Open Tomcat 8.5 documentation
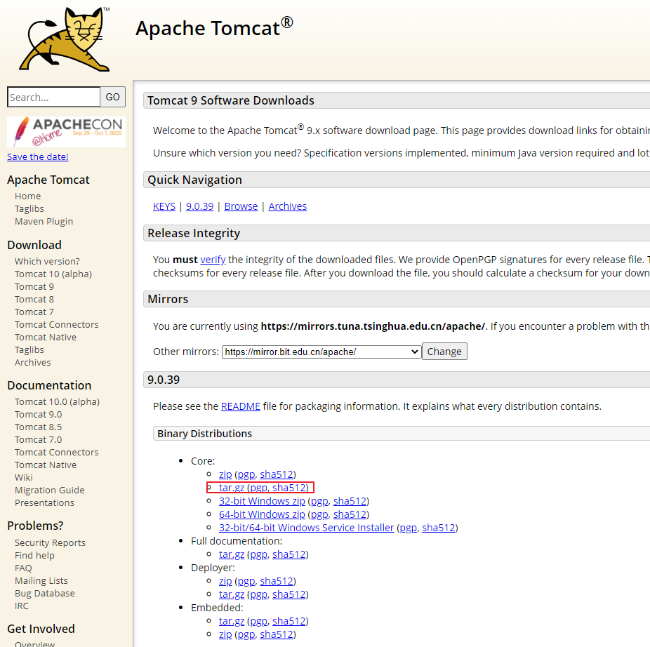Screen dimensions: 650x647 click(39, 427)
